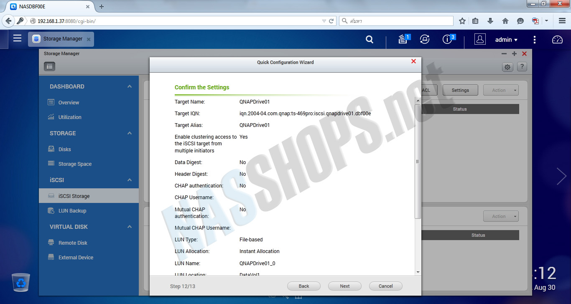Select the NASDBF00E browser tab

click(50, 7)
